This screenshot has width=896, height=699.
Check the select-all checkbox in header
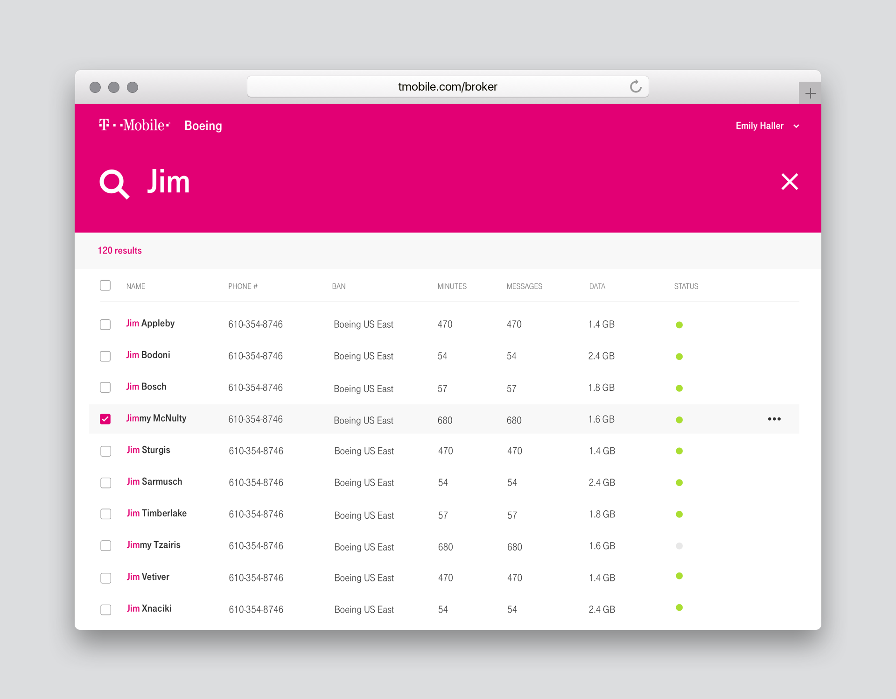tap(105, 285)
